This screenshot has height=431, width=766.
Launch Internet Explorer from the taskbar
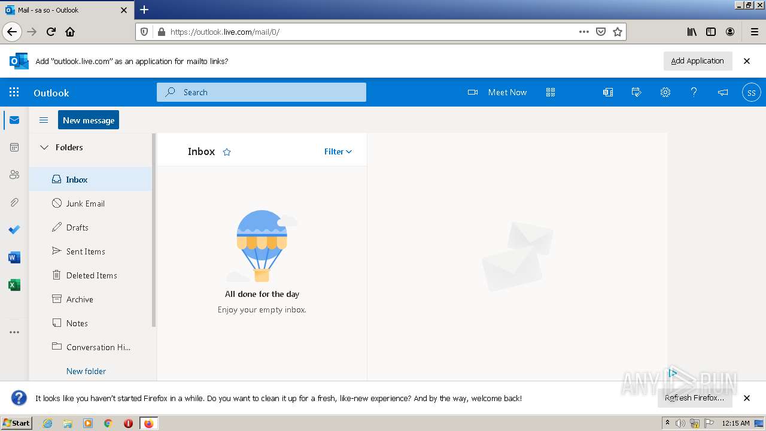47,423
